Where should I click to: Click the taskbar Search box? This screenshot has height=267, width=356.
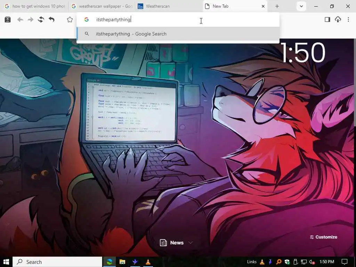pos(57,262)
